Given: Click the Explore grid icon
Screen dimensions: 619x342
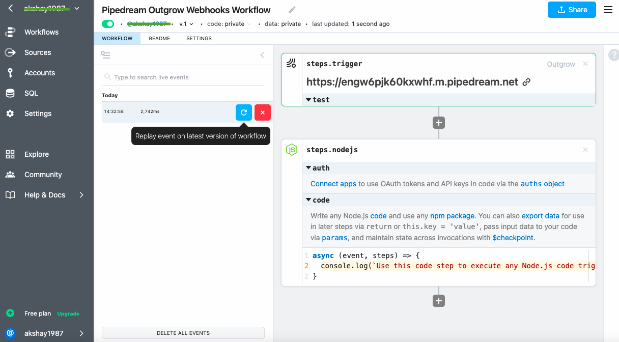Looking at the screenshot, I should click(x=10, y=154).
